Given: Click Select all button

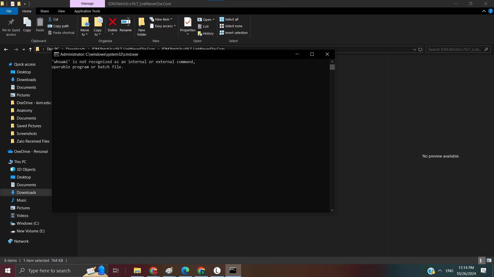Looking at the screenshot, I should coord(229,19).
